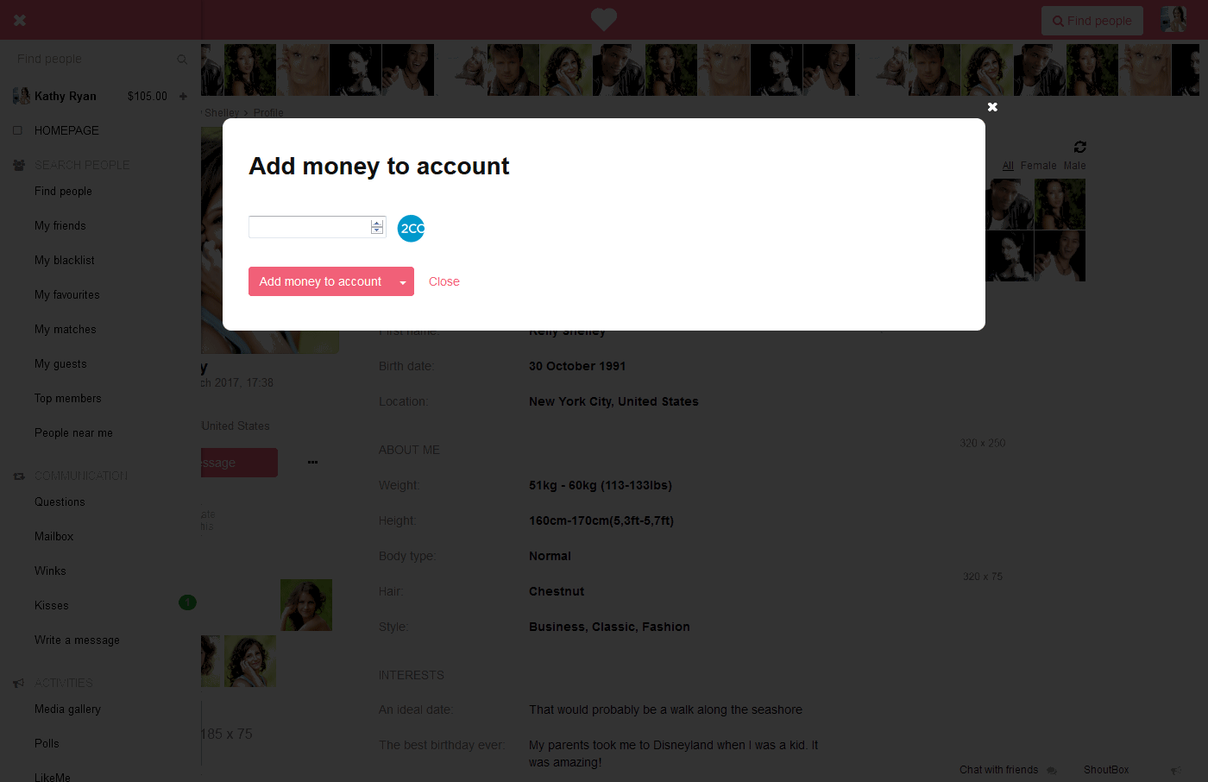Click the heart logo in header

[x=604, y=19]
